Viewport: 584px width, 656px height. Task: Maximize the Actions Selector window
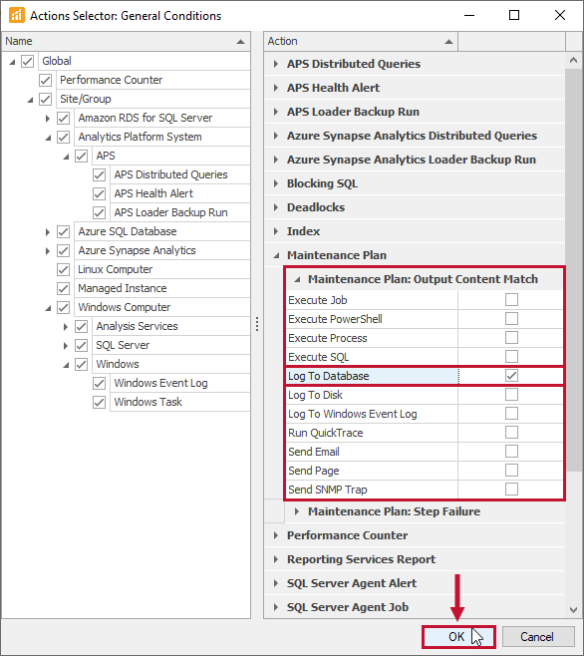click(x=514, y=16)
